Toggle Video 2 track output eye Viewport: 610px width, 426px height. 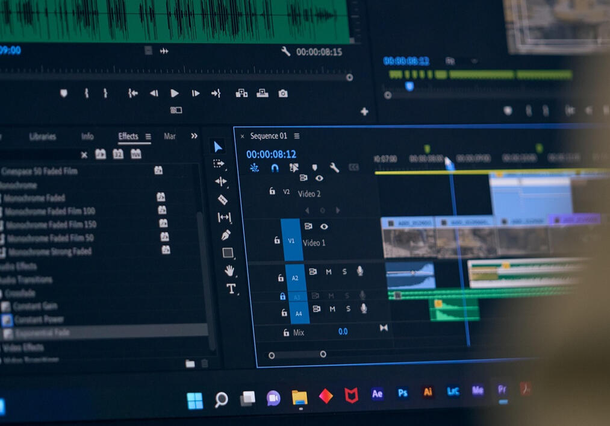[319, 178]
